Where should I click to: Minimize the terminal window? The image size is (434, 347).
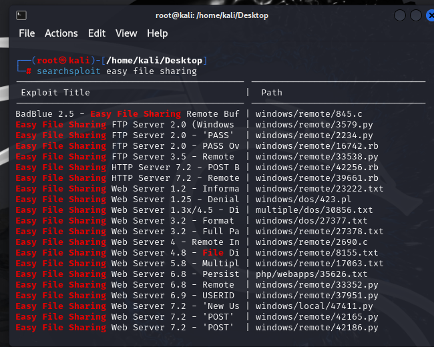pyautogui.click(x=400, y=15)
